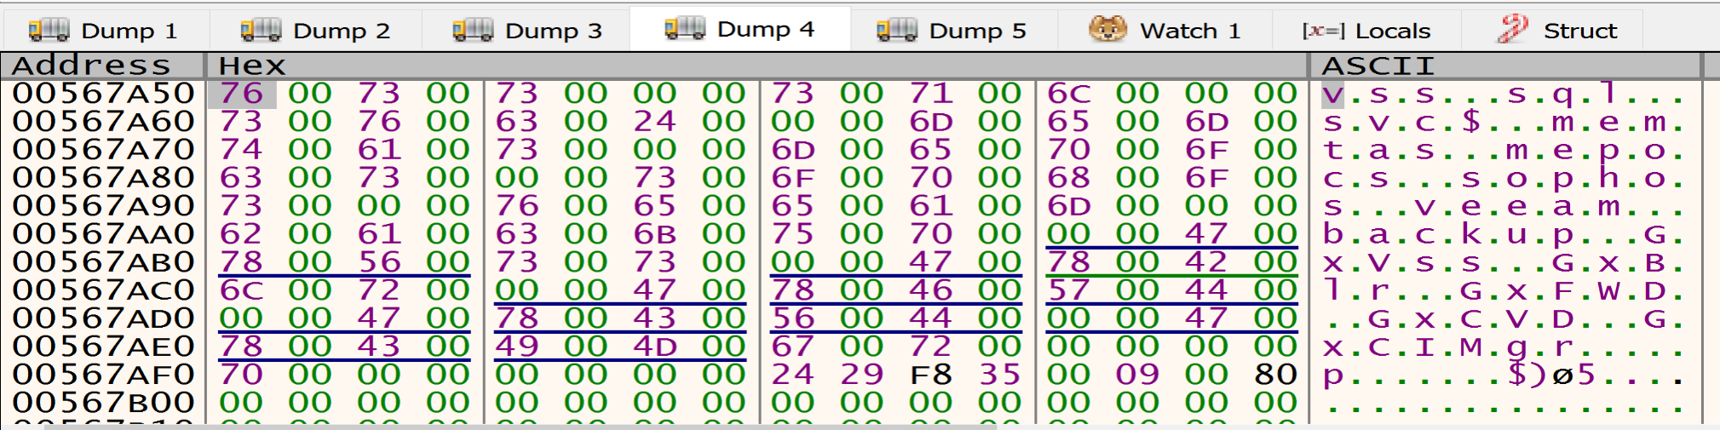Switch to the Locals tab label

point(1392,31)
